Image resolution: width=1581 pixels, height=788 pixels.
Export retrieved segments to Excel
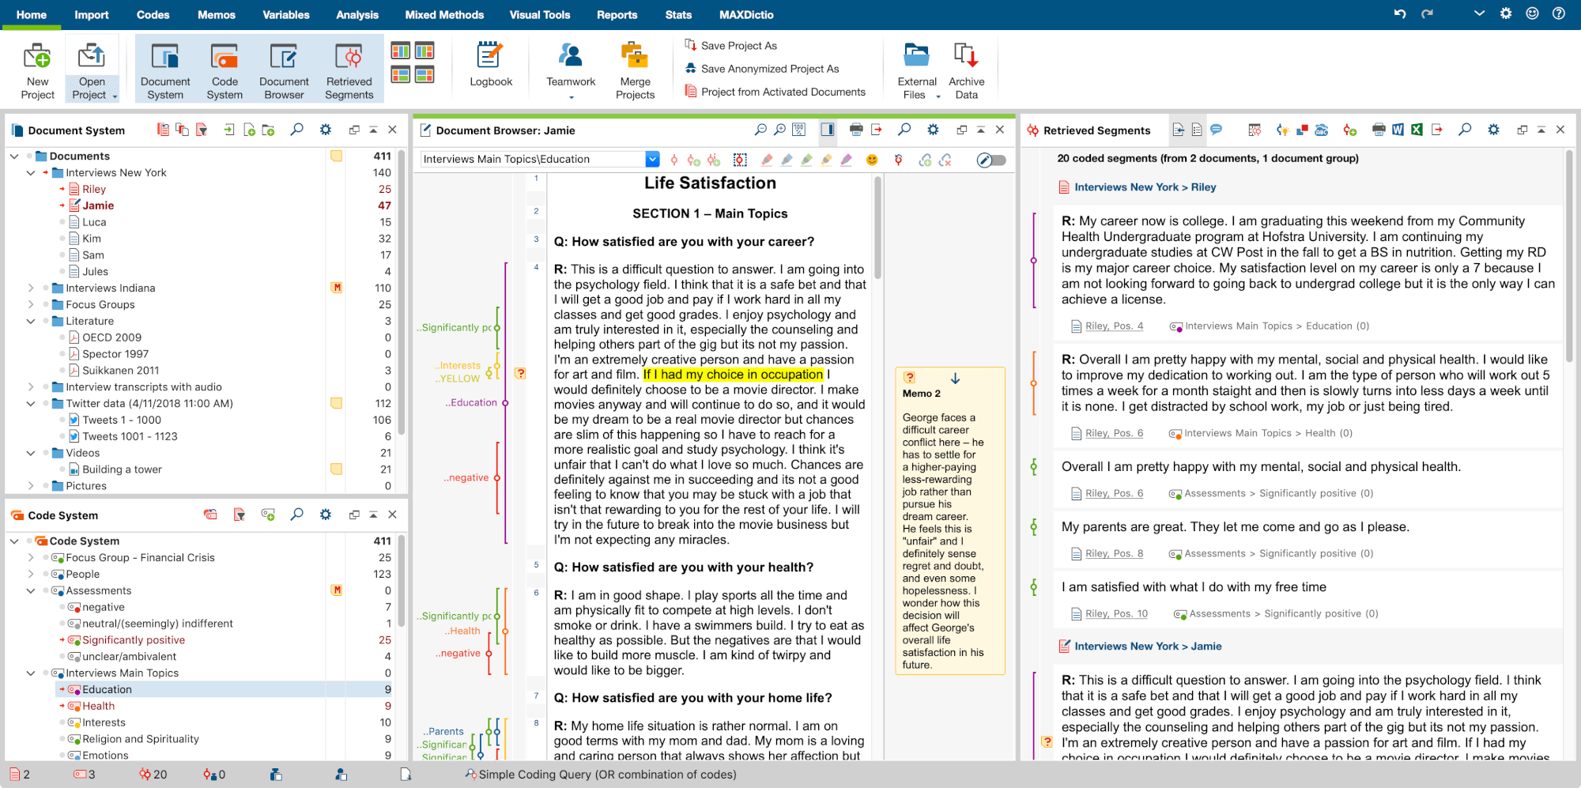point(1417,130)
